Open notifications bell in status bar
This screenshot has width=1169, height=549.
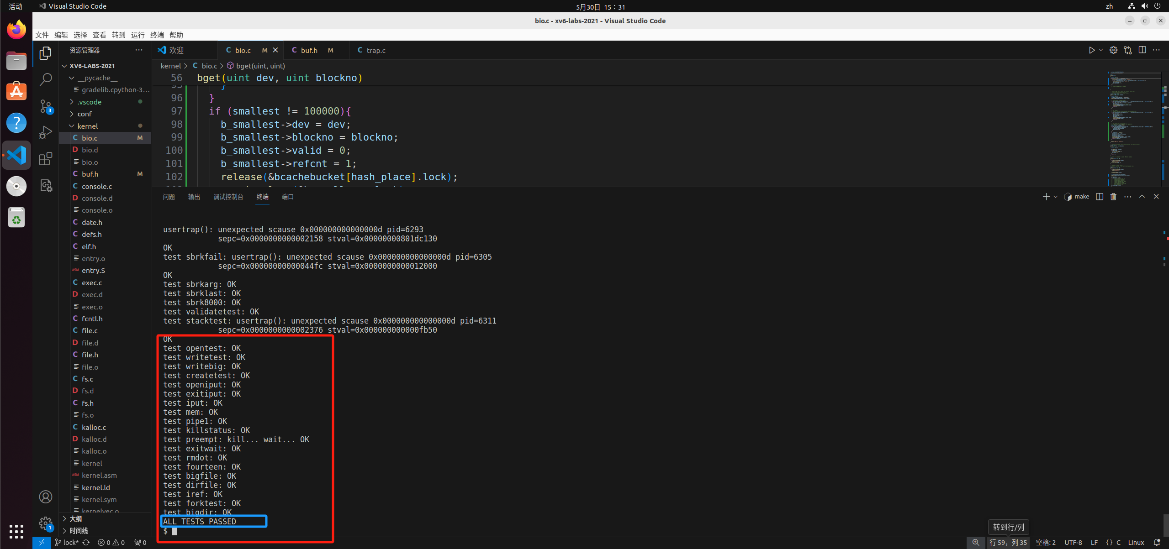tap(1157, 543)
